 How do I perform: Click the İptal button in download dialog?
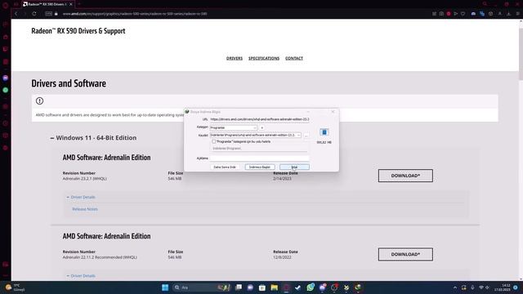pos(294,167)
